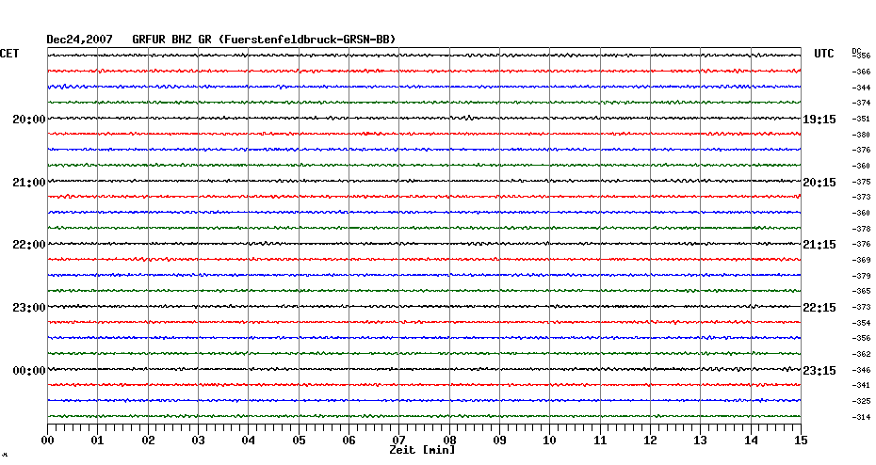The width and height of the screenshot is (876, 465).
Task: Click the UTC axis header
Action: (824, 54)
